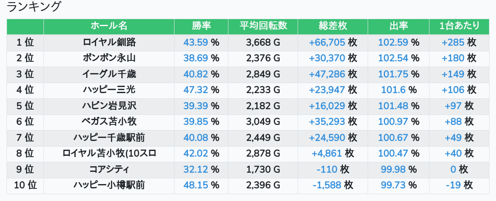Select the 102.54 payout rate value

pyautogui.click(x=393, y=58)
